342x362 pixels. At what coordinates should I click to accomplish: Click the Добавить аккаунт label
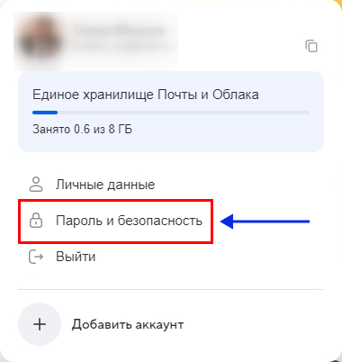[x=128, y=324]
